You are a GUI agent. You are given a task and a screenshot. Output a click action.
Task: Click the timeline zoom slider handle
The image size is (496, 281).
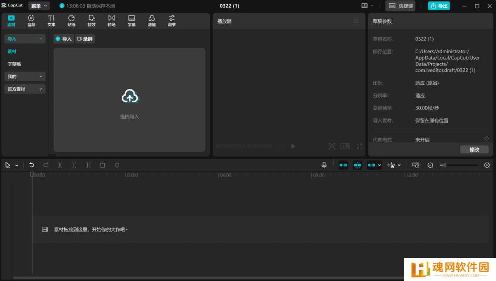click(x=445, y=165)
